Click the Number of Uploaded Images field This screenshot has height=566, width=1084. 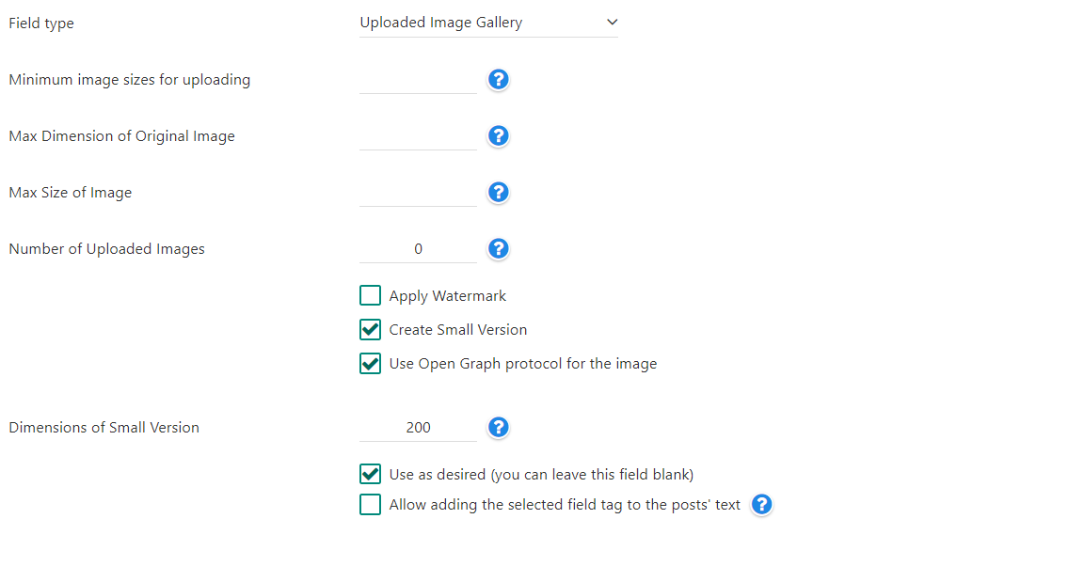(x=418, y=249)
